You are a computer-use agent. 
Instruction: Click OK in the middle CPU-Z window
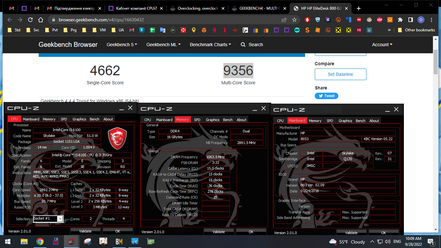click(251, 232)
